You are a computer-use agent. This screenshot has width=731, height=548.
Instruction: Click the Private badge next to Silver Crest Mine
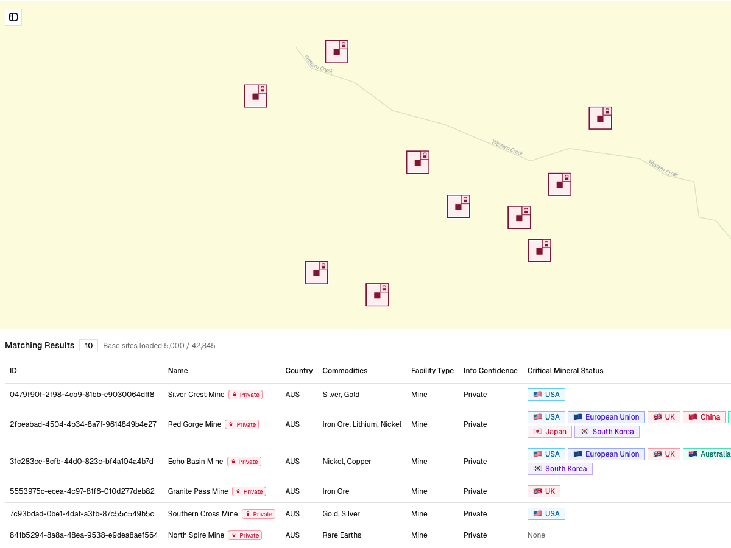tap(245, 394)
